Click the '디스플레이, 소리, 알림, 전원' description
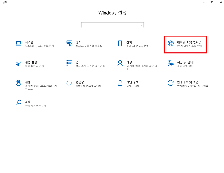Screen dimensions: 224x173 click(40, 46)
